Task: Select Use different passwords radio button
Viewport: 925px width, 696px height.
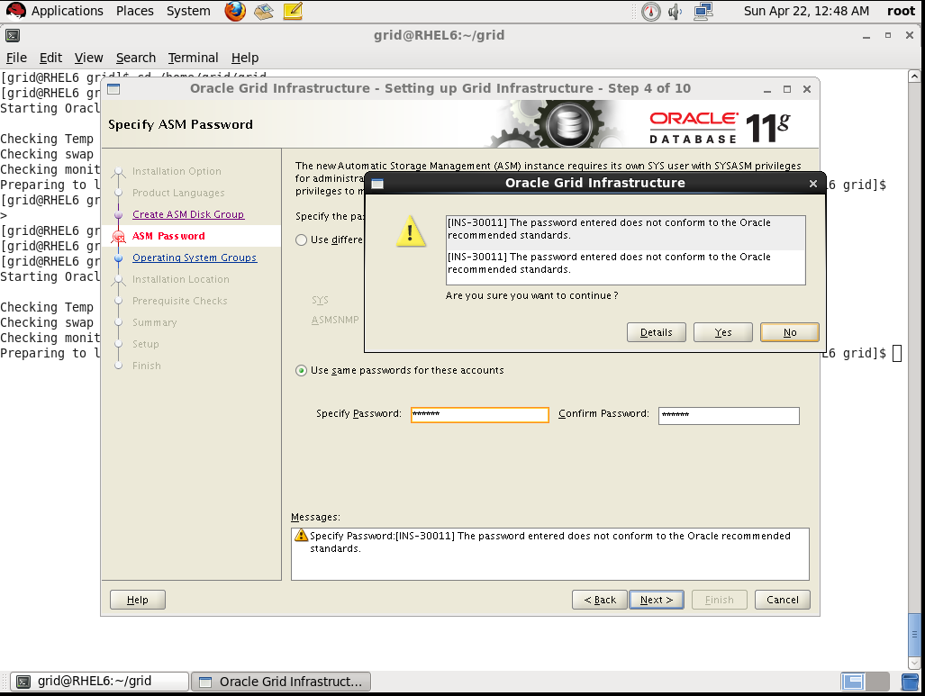Action: tap(302, 240)
